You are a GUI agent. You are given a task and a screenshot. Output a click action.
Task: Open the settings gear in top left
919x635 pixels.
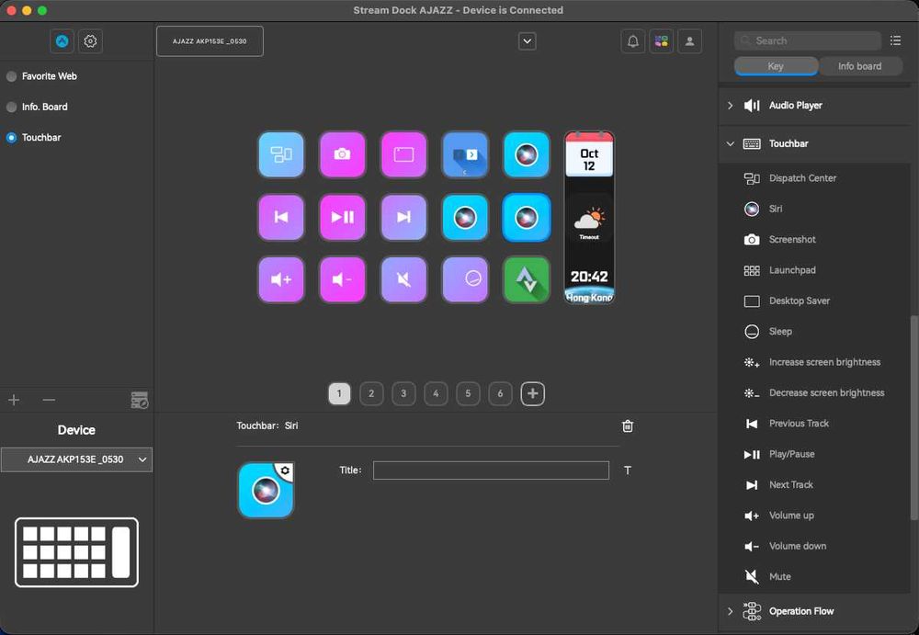[90, 41]
